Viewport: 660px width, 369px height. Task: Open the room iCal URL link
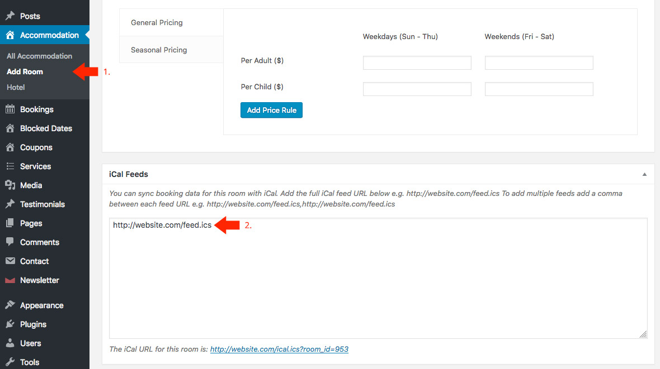[279, 349]
